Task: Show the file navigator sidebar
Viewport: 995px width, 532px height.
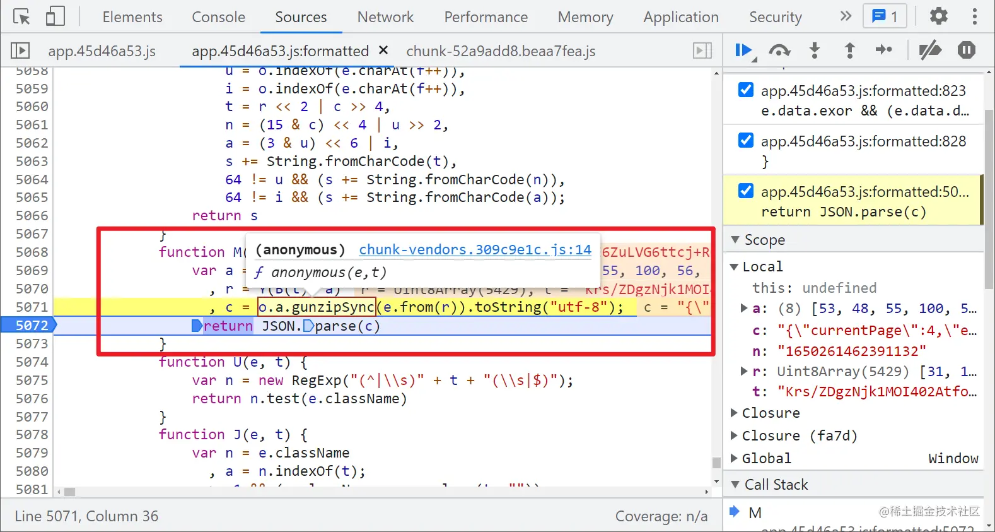Action: tap(20, 50)
